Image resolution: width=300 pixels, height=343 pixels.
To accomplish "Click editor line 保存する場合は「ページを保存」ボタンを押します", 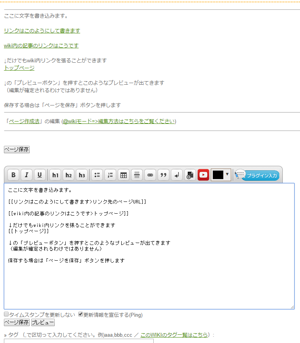I will pyautogui.click(x=66, y=261).
